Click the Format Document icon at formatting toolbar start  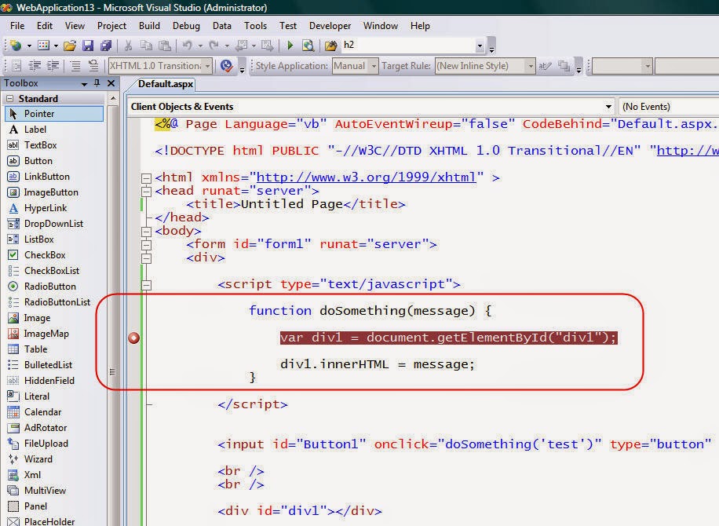(16, 66)
